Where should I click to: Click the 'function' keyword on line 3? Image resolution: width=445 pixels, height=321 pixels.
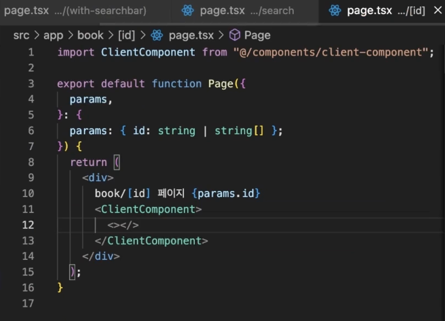(x=177, y=84)
